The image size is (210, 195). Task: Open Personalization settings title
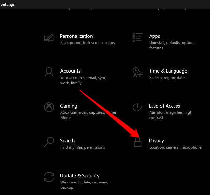[x=77, y=36]
